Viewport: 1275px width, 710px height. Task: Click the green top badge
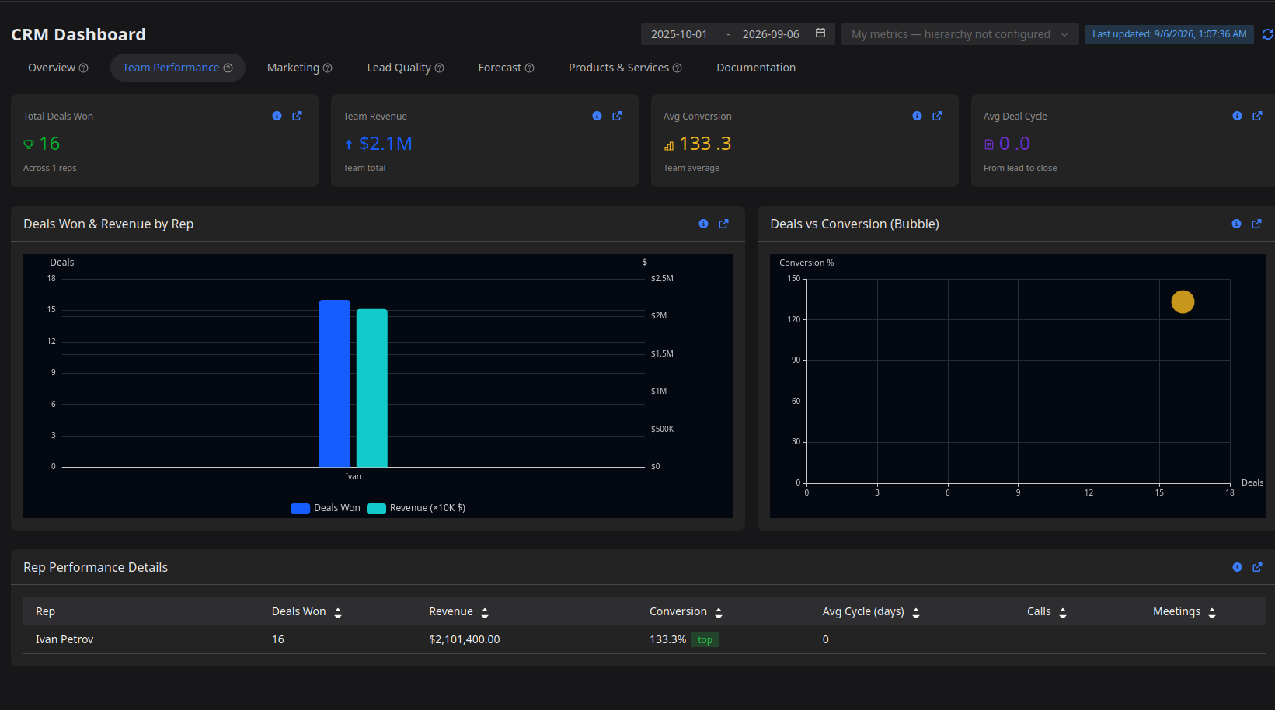click(x=705, y=639)
